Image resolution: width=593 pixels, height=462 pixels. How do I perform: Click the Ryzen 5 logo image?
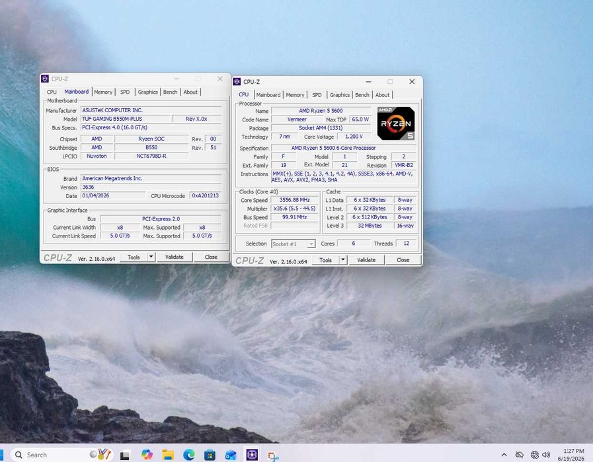pos(396,123)
